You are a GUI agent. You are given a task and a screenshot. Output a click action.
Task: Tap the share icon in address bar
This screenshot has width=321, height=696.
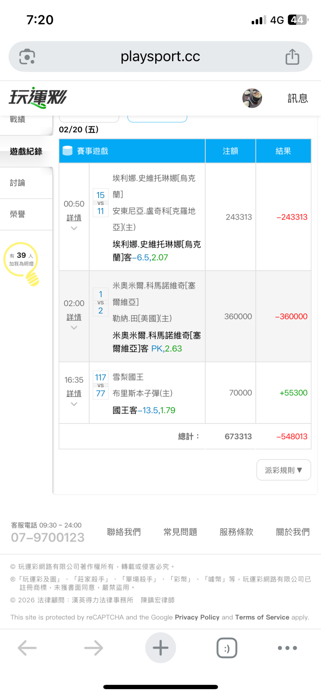(292, 57)
